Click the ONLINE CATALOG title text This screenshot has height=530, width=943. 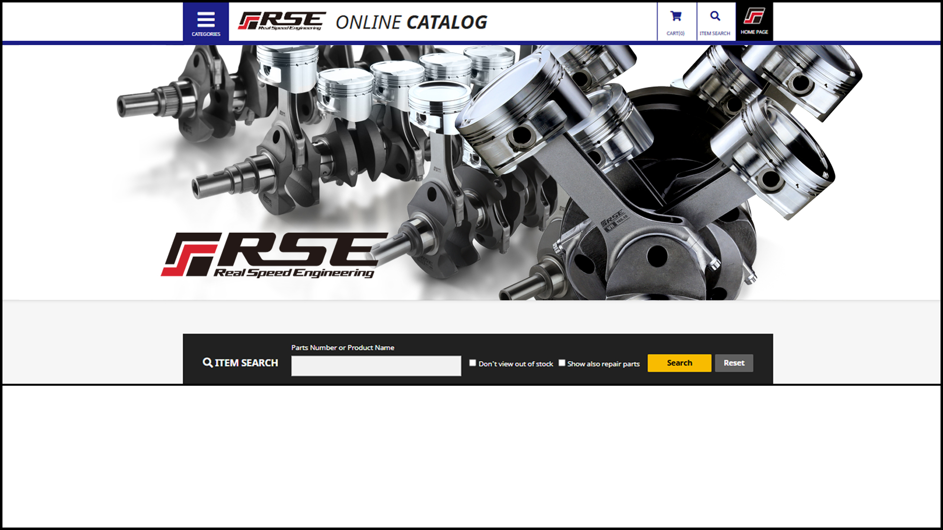(x=411, y=23)
